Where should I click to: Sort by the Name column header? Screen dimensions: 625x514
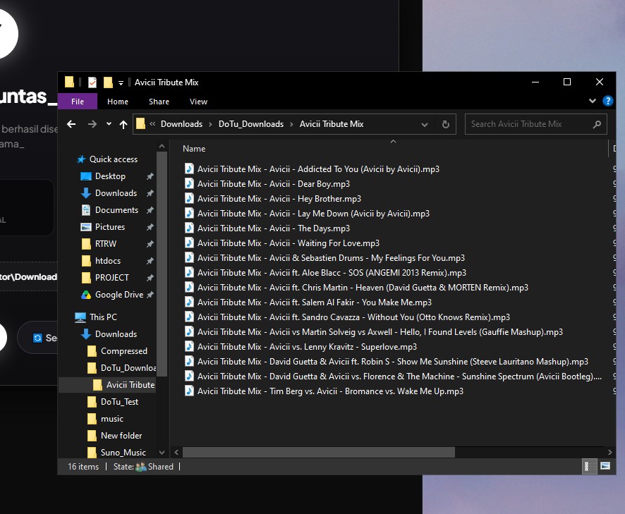(x=194, y=149)
